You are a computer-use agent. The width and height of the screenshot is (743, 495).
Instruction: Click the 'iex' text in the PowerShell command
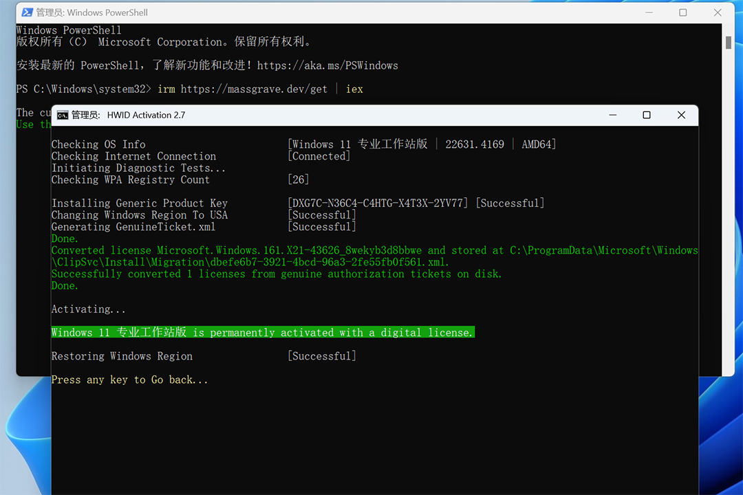click(354, 89)
